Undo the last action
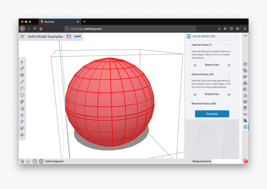267x189 pixels. click(22, 161)
